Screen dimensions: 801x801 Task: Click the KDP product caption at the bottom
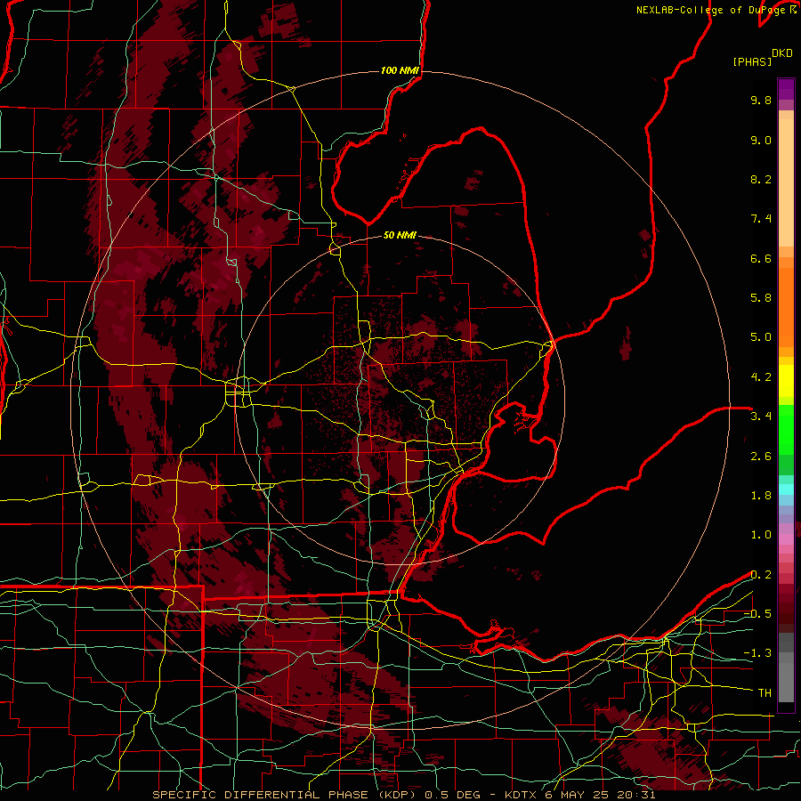[403, 795]
